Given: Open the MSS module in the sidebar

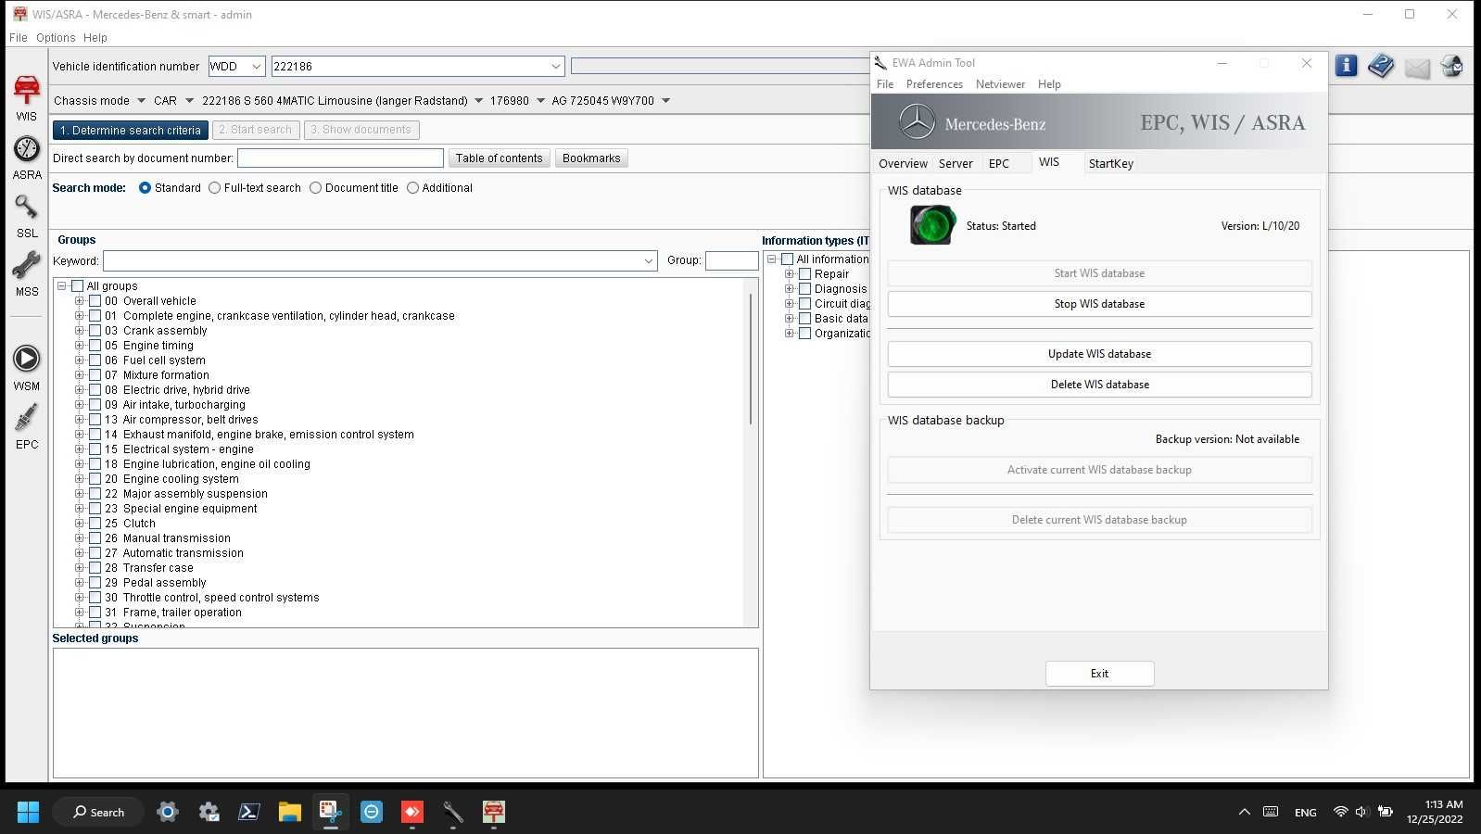Looking at the screenshot, I should pos(26,274).
